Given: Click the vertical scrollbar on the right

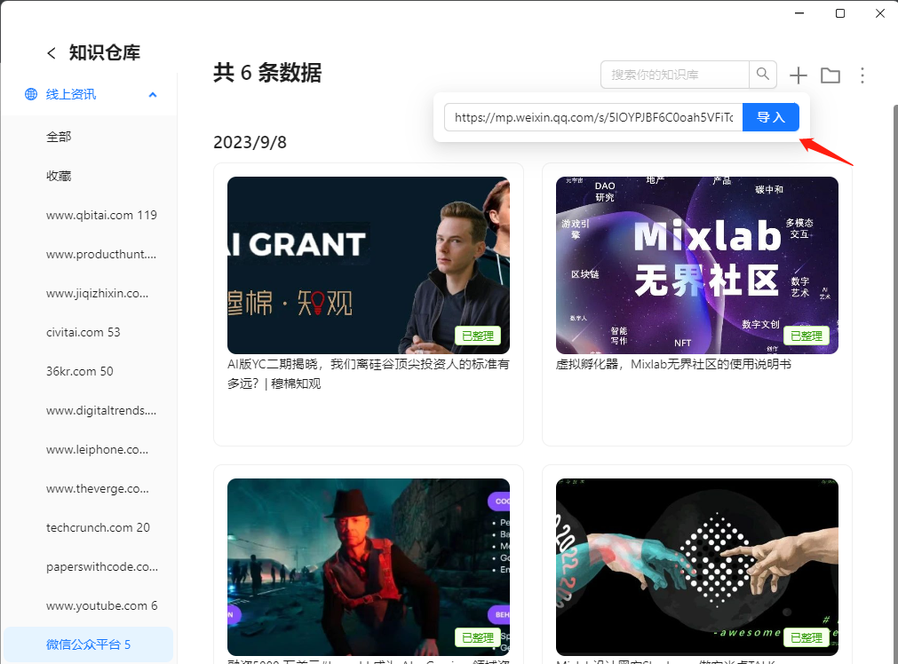Looking at the screenshot, I should [x=895, y=383].
